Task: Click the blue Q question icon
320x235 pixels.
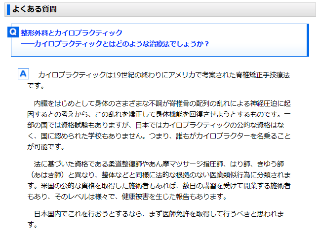Action: click(x=13, y=32)
